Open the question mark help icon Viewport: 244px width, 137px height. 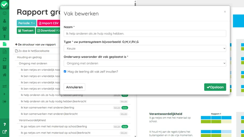pyautogui.click(x=4, y=124)
